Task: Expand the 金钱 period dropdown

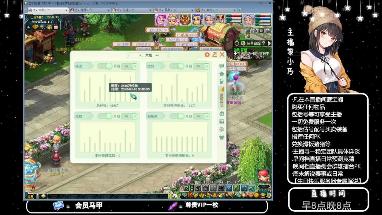Action: [207, 66]
